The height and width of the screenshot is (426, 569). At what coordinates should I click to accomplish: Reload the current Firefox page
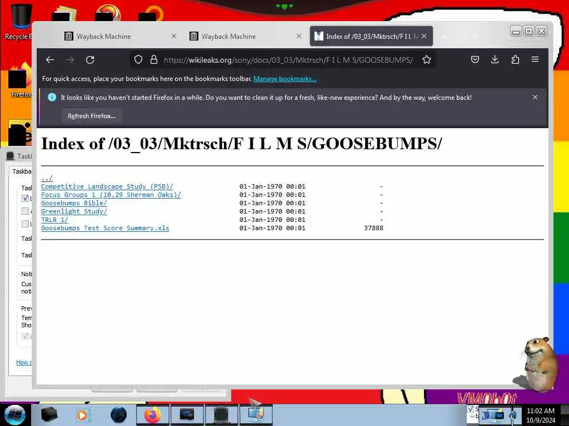(x=90, y=60)
